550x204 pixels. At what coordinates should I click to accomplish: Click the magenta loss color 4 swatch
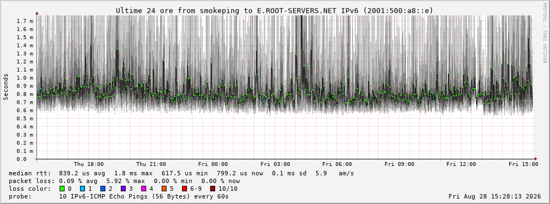(143, 189)
